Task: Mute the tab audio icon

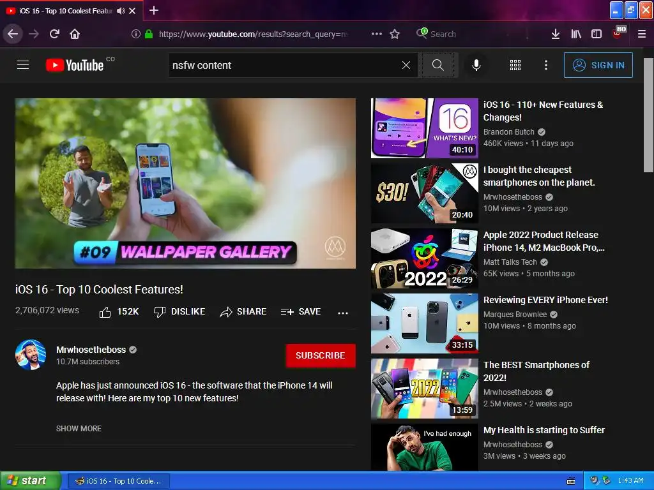Action: click(x=121, y=11)
